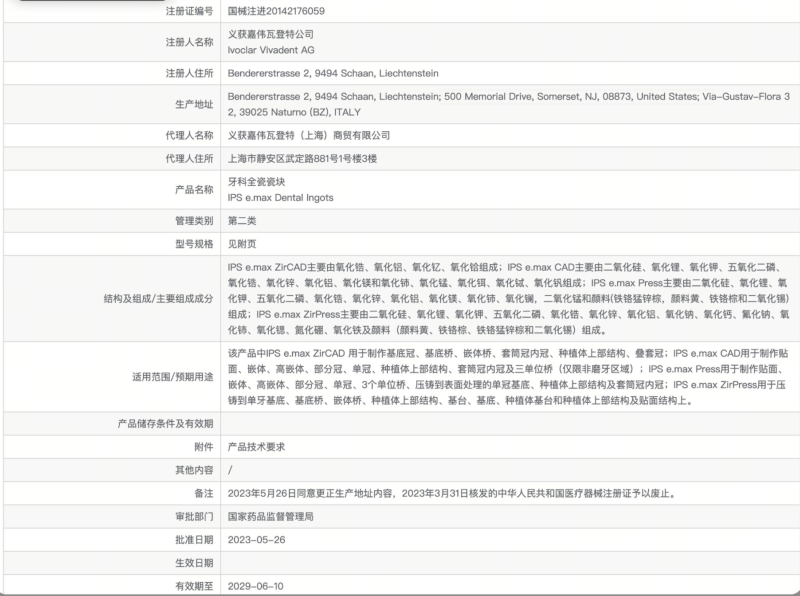Click the label 注册证编号
The width and height of the screenshot is (800, 596).
click(x=189, y=11)
